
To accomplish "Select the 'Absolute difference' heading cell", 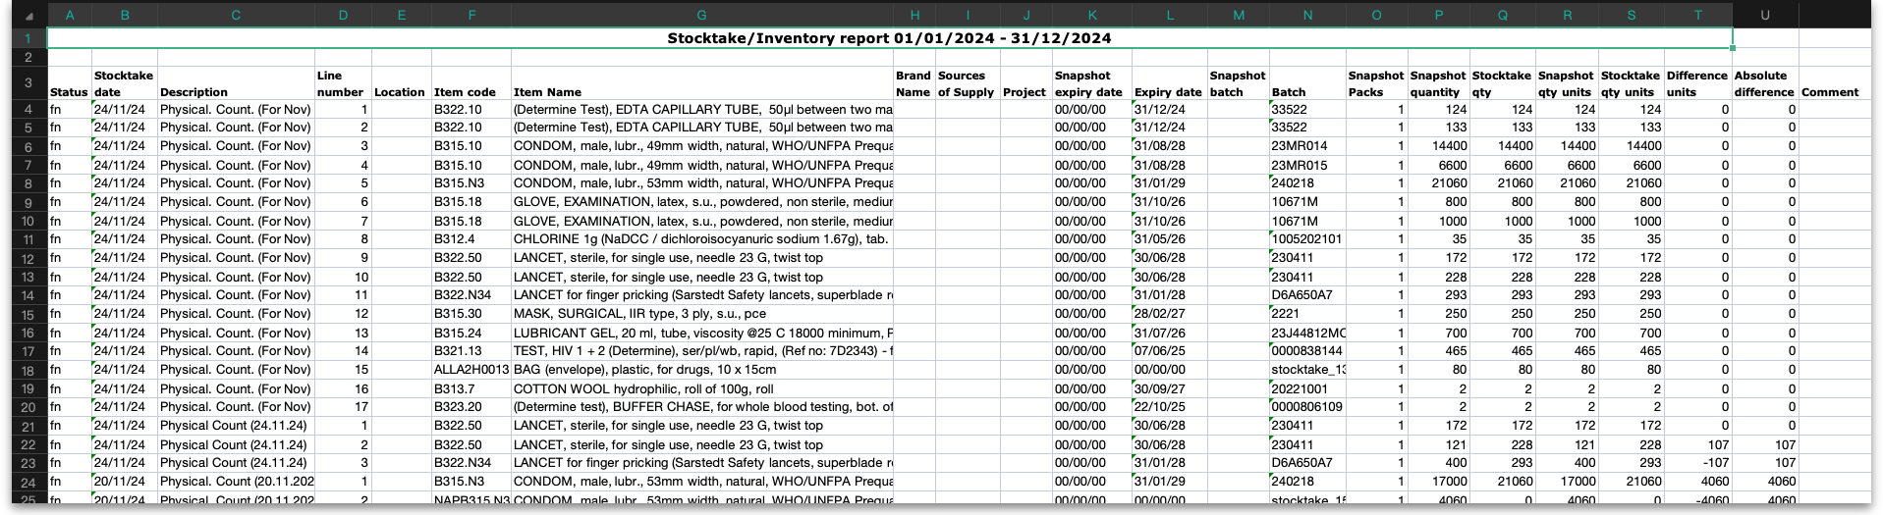I will tap(1764, 83).
